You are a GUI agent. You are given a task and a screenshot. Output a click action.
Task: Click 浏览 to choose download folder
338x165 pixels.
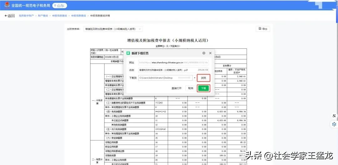[203, 77]
